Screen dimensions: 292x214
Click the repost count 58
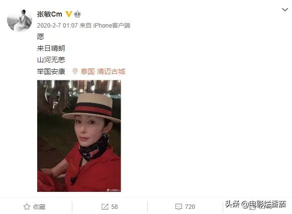click(115, 207)
